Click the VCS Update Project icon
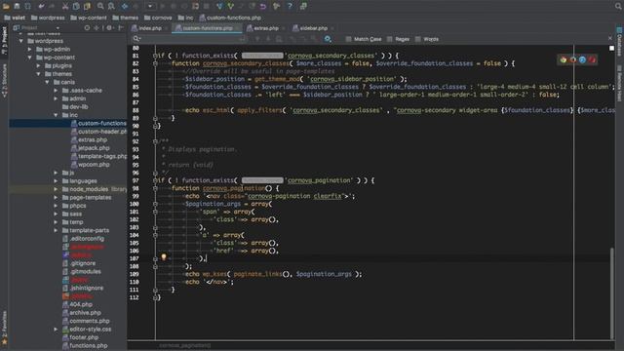624x351 pixels. [219, 6]
